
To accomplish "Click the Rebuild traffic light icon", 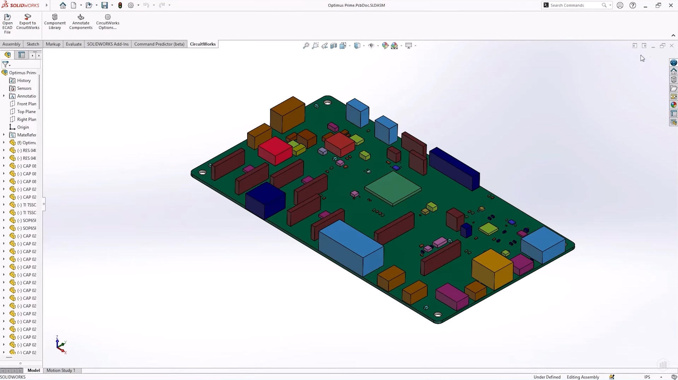I will click(x=120, y=5).
